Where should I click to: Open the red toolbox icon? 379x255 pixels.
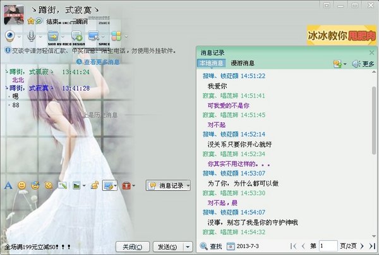point(126,186)
